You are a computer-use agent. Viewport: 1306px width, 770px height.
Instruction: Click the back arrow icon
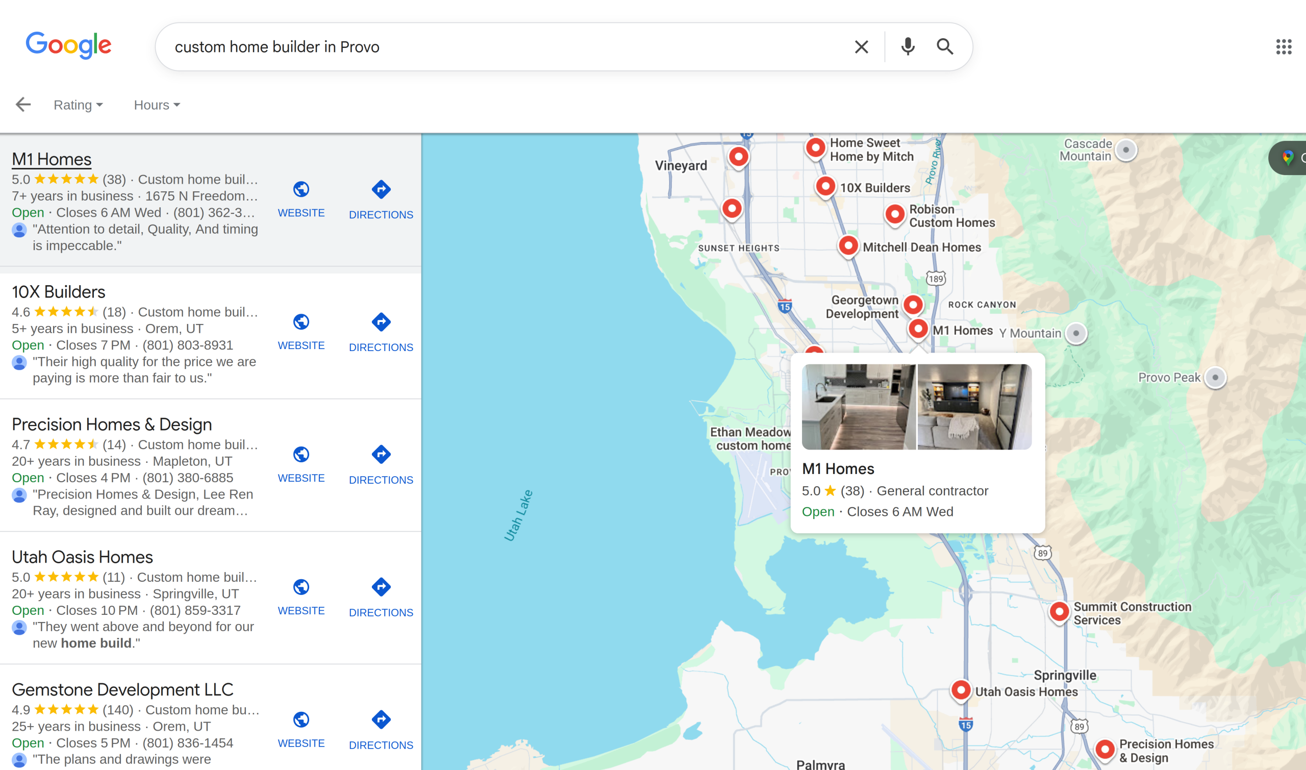[x=23, y=105]
